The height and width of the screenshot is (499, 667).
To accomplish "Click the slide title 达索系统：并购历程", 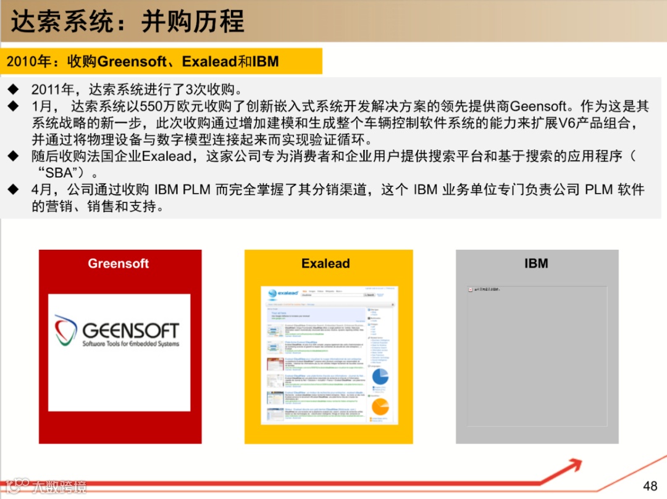I will (x=128, y=21).
